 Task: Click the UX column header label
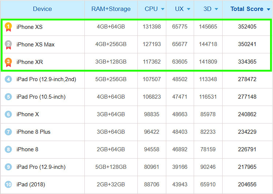(x=179, y=9)
